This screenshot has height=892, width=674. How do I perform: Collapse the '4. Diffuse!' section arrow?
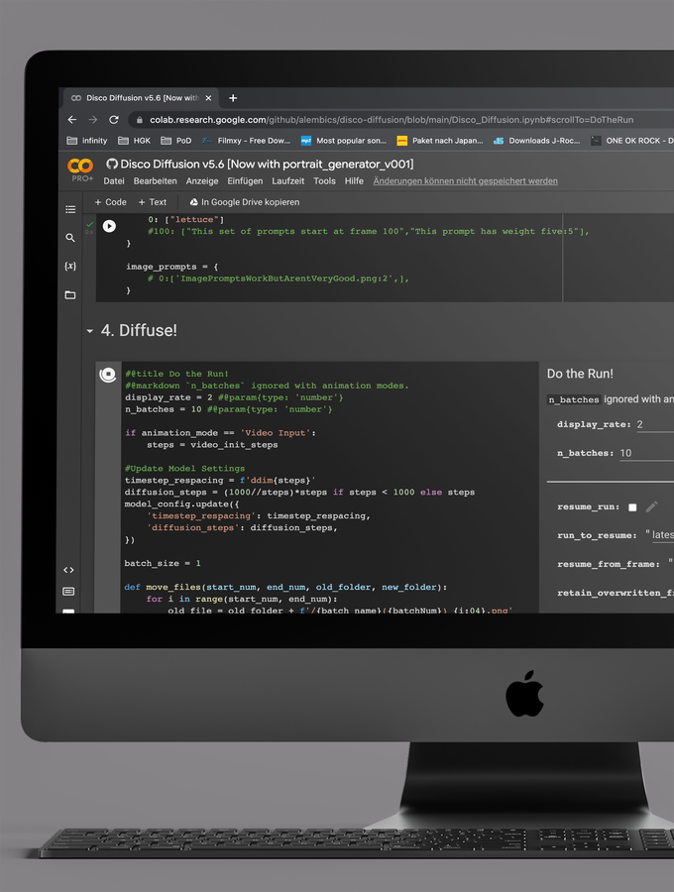90,330
